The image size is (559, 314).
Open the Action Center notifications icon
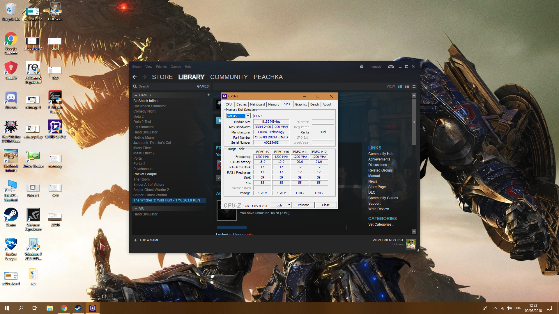tap(549, 308)
